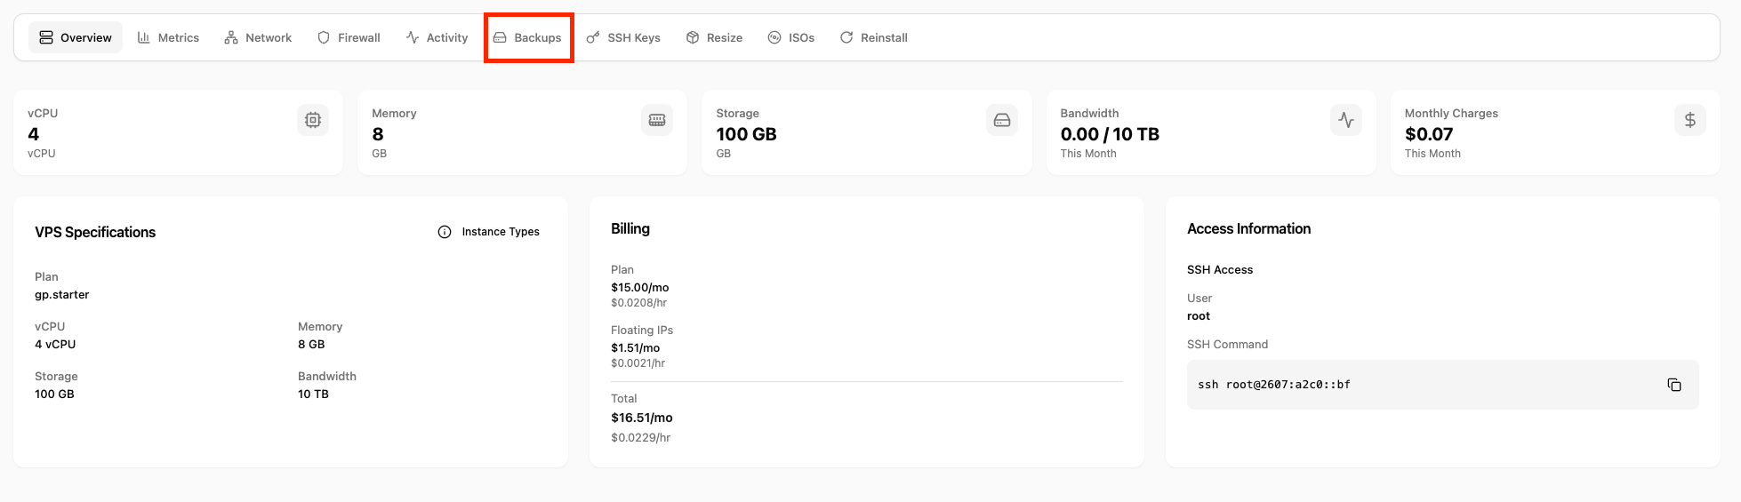The width and height of the screenshot is (1741, 502).
Task: Click the info icon beside Instance Types
Action: [x=445, y=232]
